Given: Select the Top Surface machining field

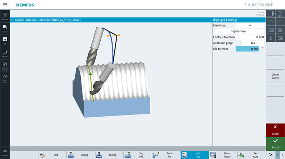Looking at the screenshot, I should pyautogui.click(x=239, y=31).
